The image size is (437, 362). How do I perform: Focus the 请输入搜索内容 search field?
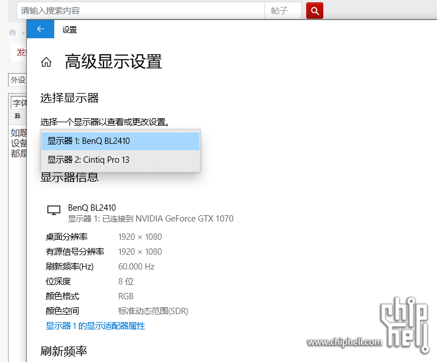pyautogui.click(x=140, y=10)
